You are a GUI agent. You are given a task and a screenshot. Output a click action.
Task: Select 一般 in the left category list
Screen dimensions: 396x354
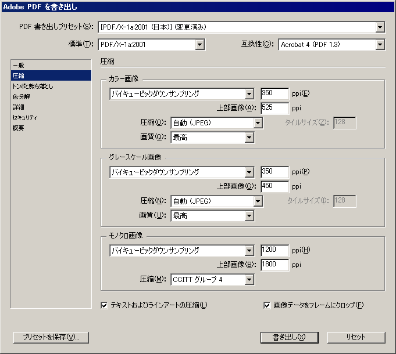(x=19, y=65)
